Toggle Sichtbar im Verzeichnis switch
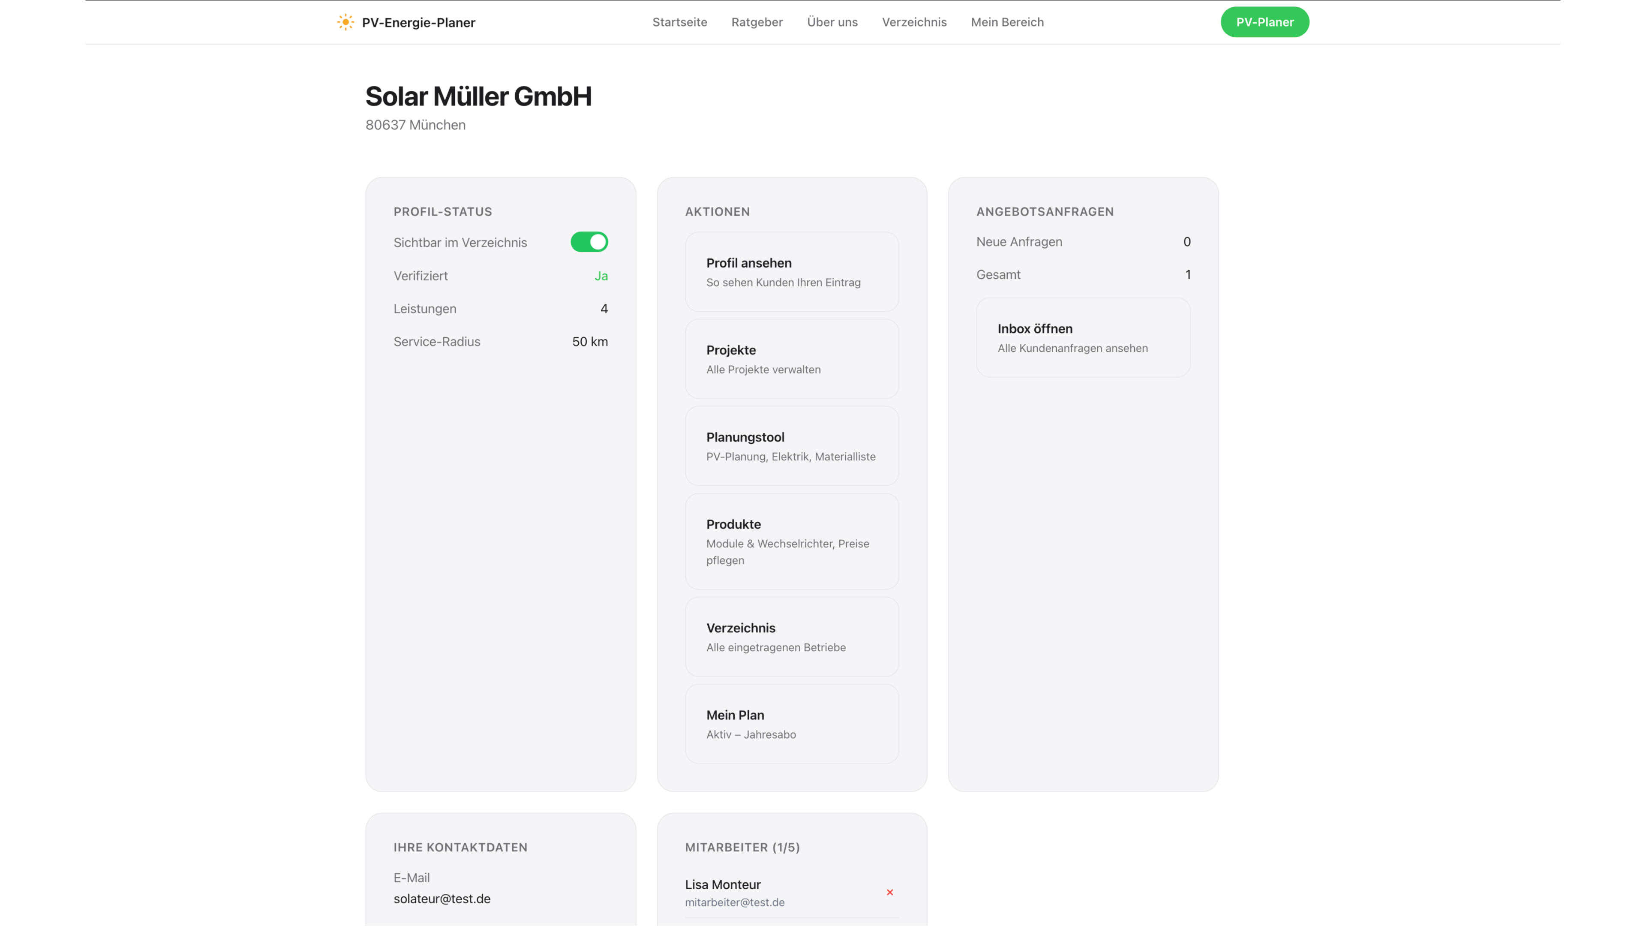The image size is (1646, 926). 589,242
